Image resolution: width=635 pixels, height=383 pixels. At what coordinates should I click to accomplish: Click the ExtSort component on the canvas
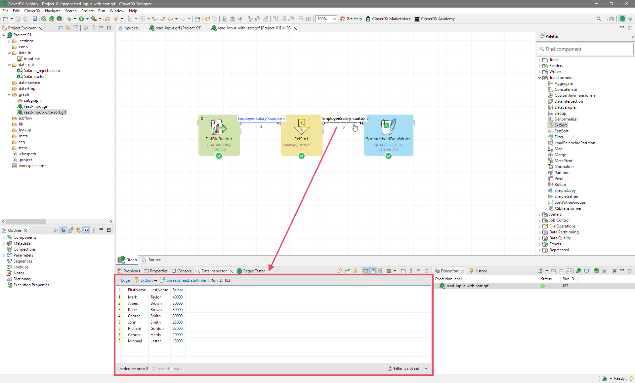point(301,135)
